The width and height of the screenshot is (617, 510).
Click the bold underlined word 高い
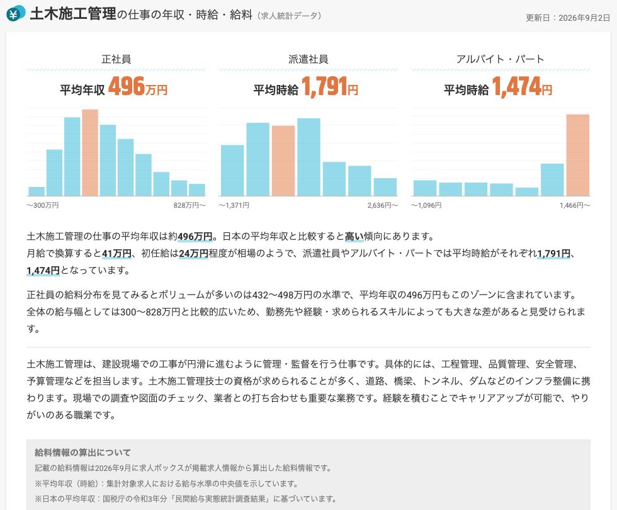(x=354, y=237)
